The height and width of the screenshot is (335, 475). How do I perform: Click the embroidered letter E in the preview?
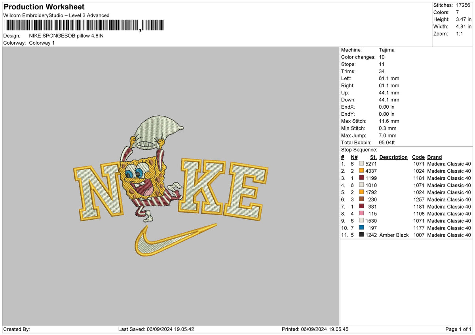tap(245, 192)
